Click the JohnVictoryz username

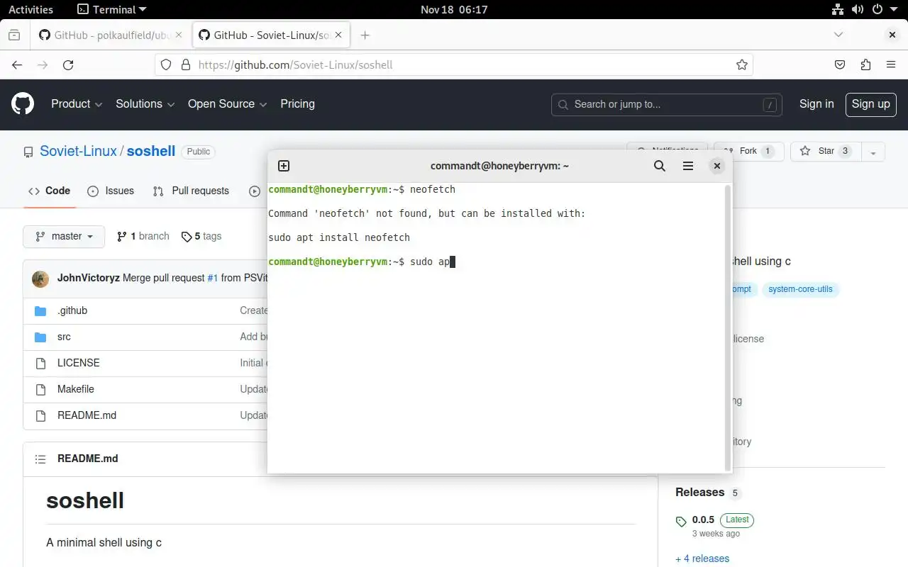click(x=89, y=278)
